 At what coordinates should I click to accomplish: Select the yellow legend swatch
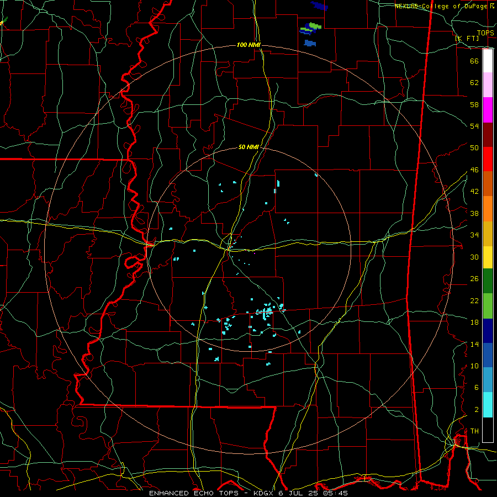488,257
